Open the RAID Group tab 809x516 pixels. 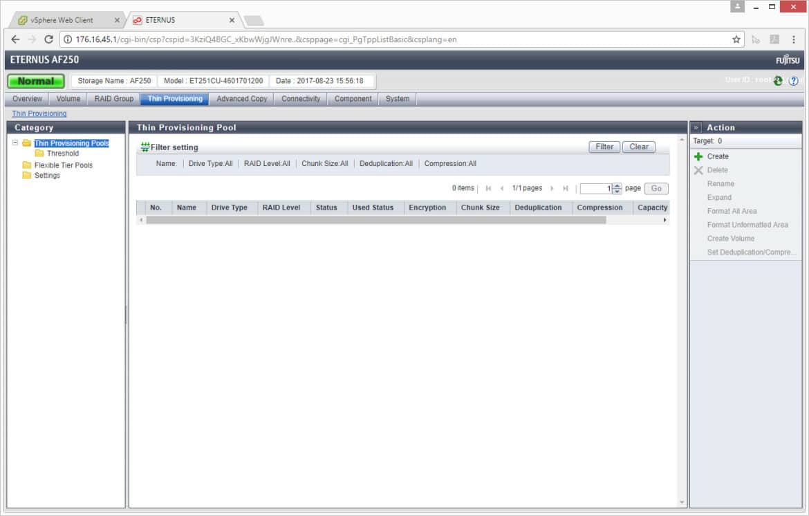tap(113, 98)
